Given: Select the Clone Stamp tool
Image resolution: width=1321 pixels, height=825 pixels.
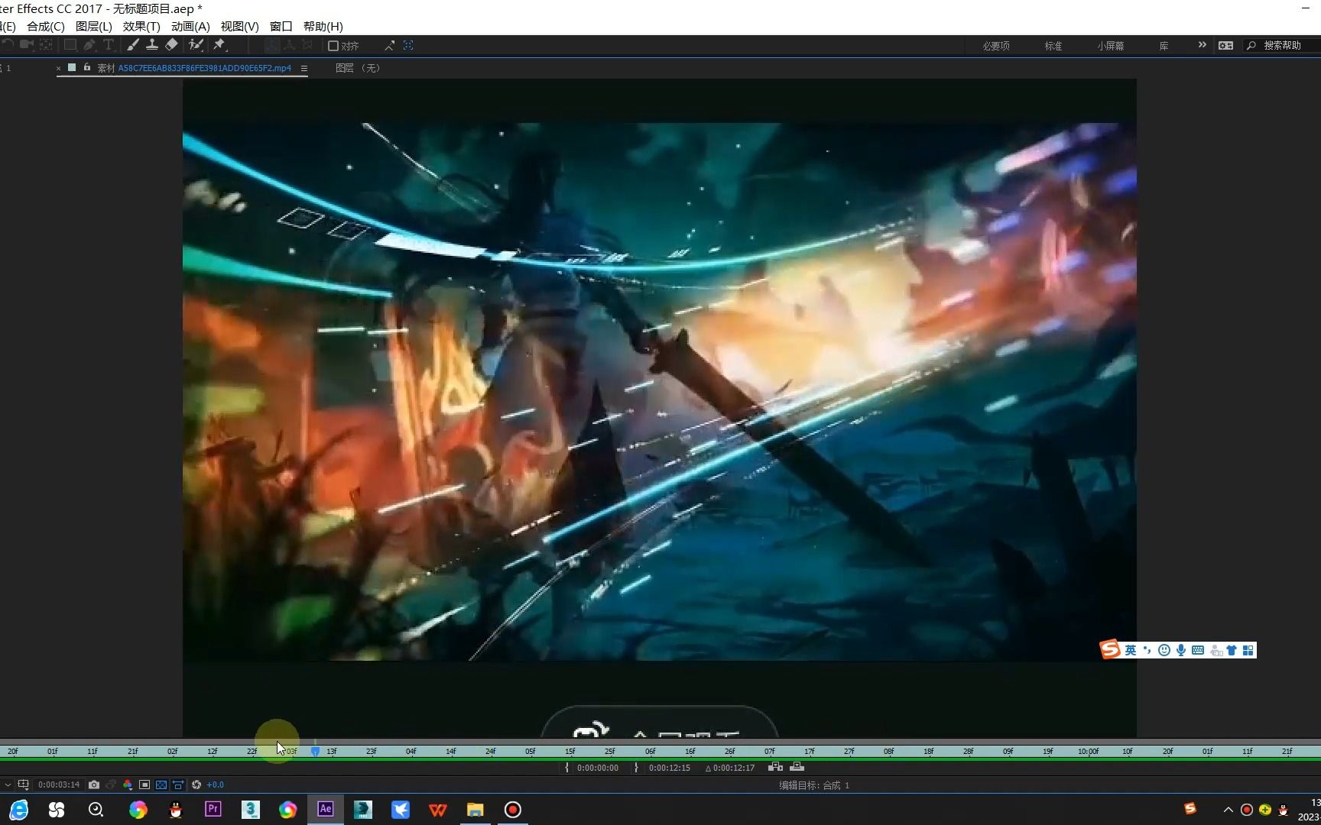Looking at the screenshot, I should point(152,45).
